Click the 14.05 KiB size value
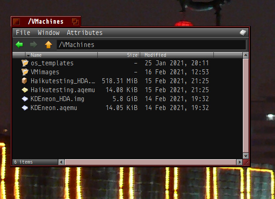The image size is (275, 199). point(121,108)
